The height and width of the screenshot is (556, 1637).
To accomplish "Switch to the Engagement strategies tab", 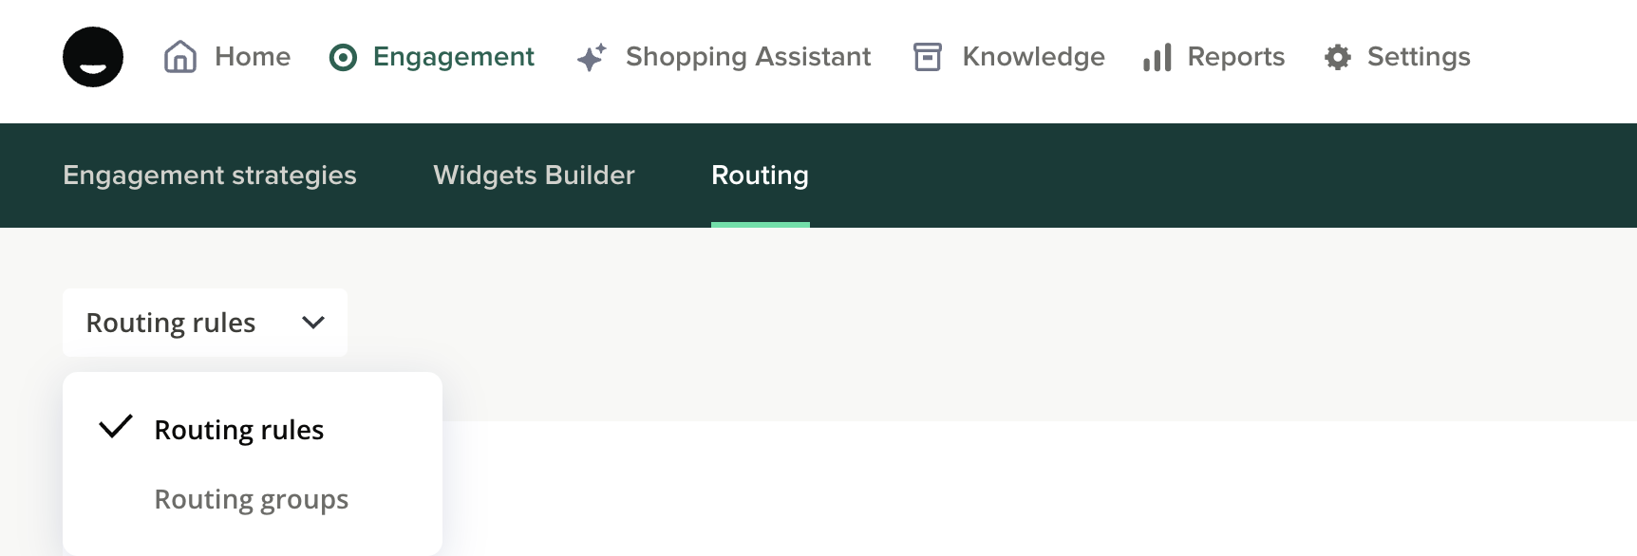I will tap(210, 176).
